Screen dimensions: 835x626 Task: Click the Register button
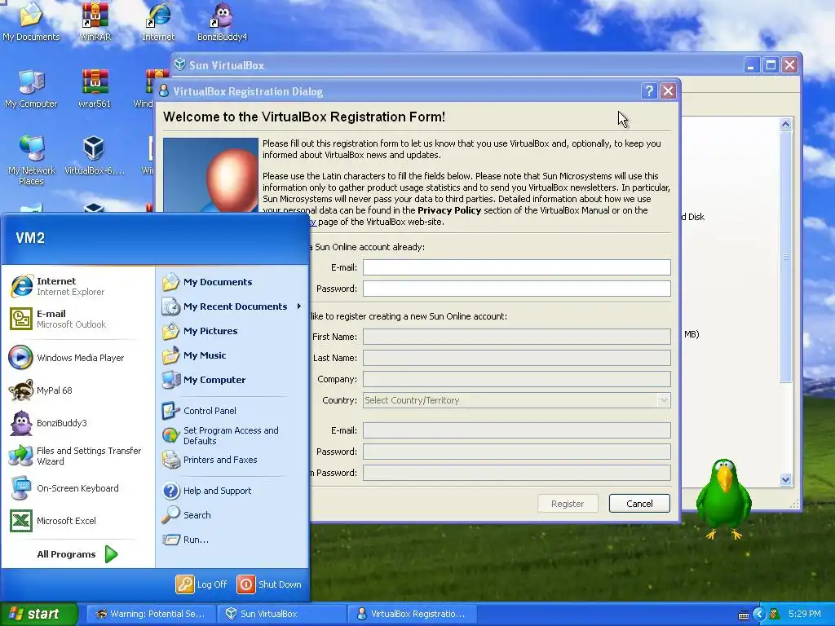coord(568,504)
